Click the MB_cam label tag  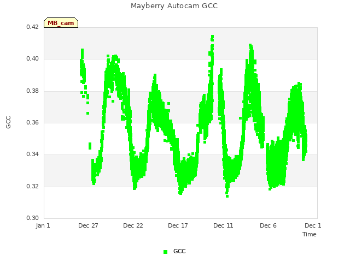click(61, 23)
